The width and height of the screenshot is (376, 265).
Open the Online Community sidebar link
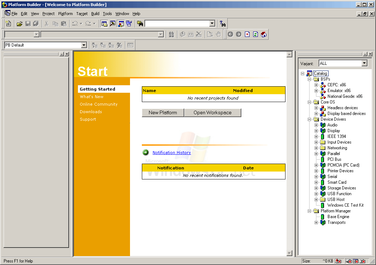click(x=99, y=104)
